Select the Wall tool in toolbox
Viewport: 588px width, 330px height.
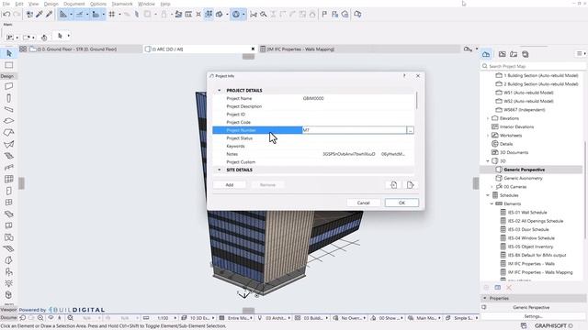click(x=9, y=86)
